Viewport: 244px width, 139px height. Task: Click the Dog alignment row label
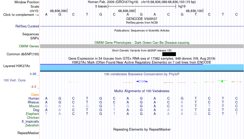coord(36,110)
